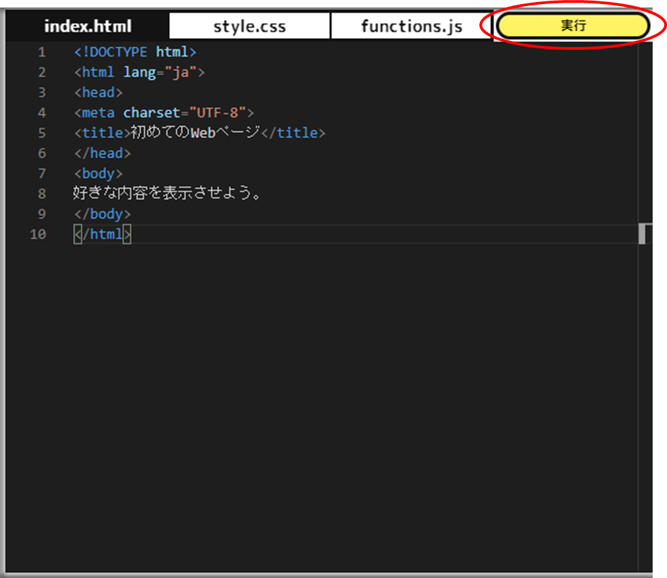The width and height of the screenshot is (667, 578).
Task: Click the opening head tag on line 3
Action: [x=98, y=92]
